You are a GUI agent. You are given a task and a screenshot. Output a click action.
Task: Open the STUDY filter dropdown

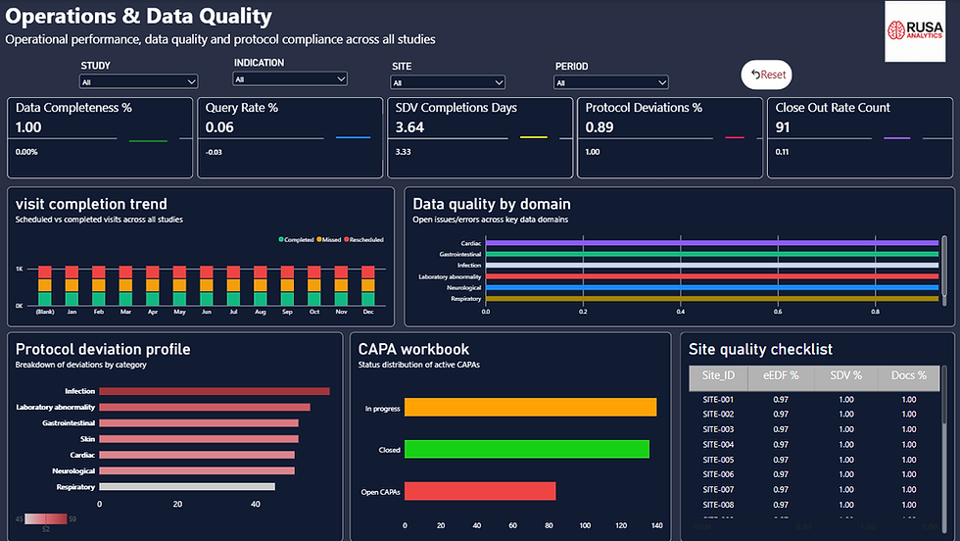138,81
